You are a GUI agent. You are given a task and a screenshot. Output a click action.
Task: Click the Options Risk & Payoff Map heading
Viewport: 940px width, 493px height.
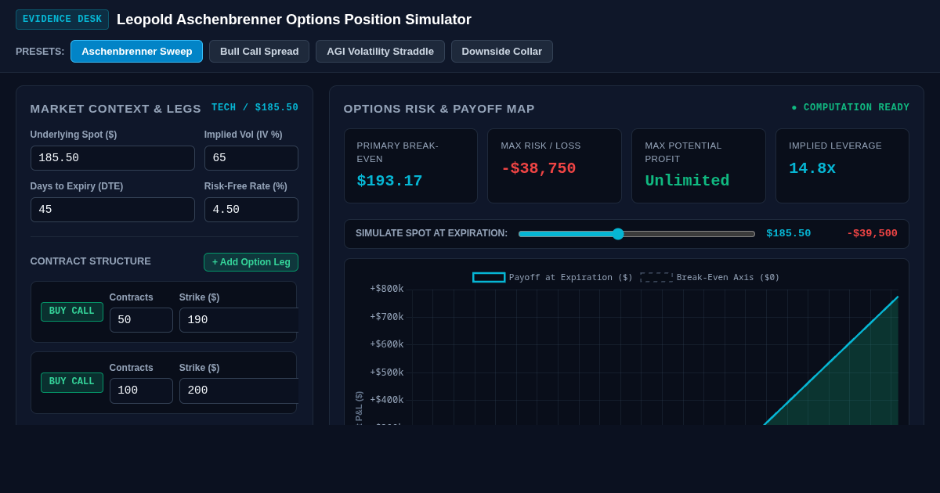pos(439,109)
